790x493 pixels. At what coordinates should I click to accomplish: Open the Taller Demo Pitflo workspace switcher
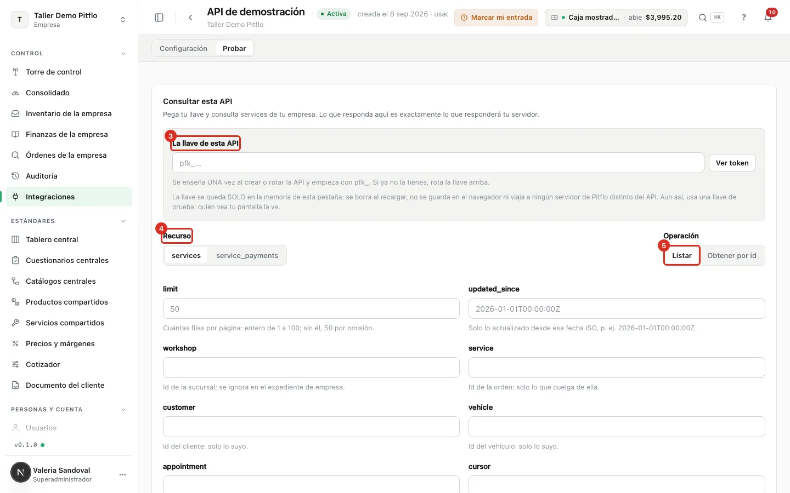click(69, 20)
